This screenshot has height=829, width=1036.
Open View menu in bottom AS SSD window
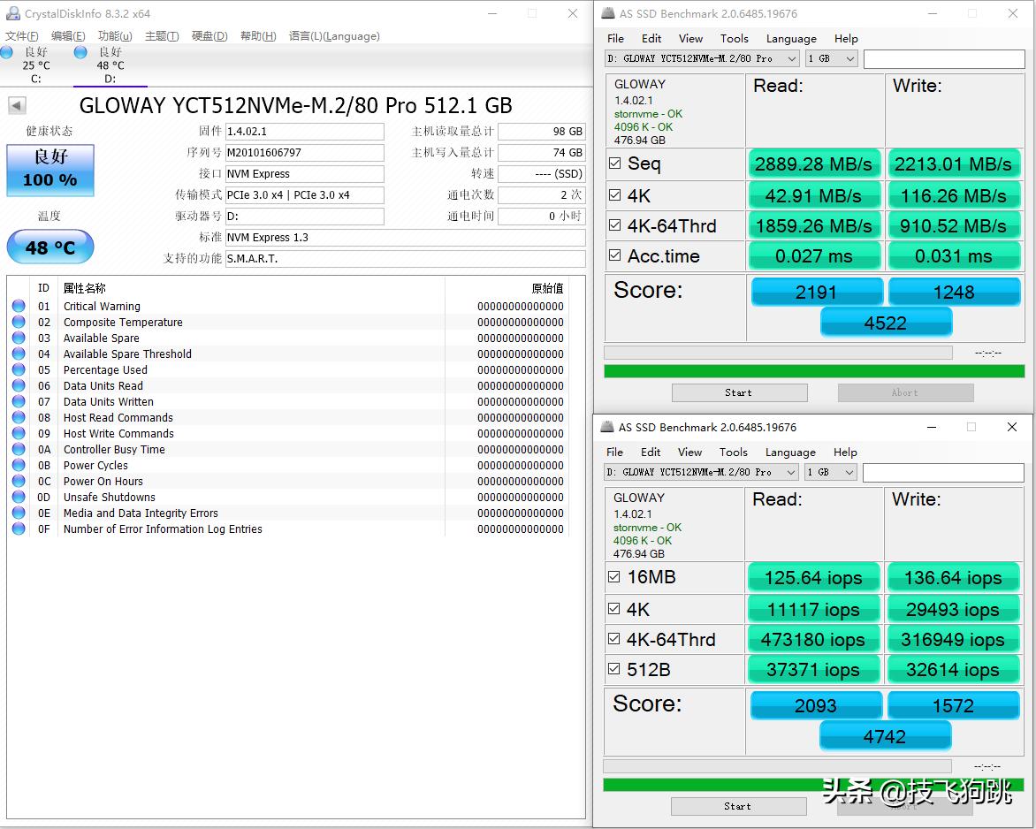(689, 452)
